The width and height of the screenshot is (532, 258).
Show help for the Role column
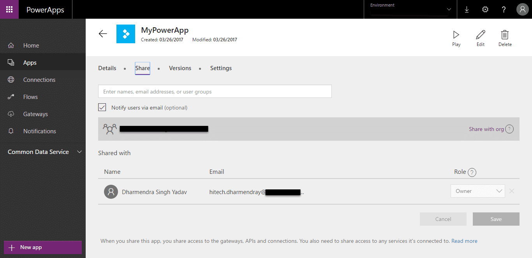(472, 172)
